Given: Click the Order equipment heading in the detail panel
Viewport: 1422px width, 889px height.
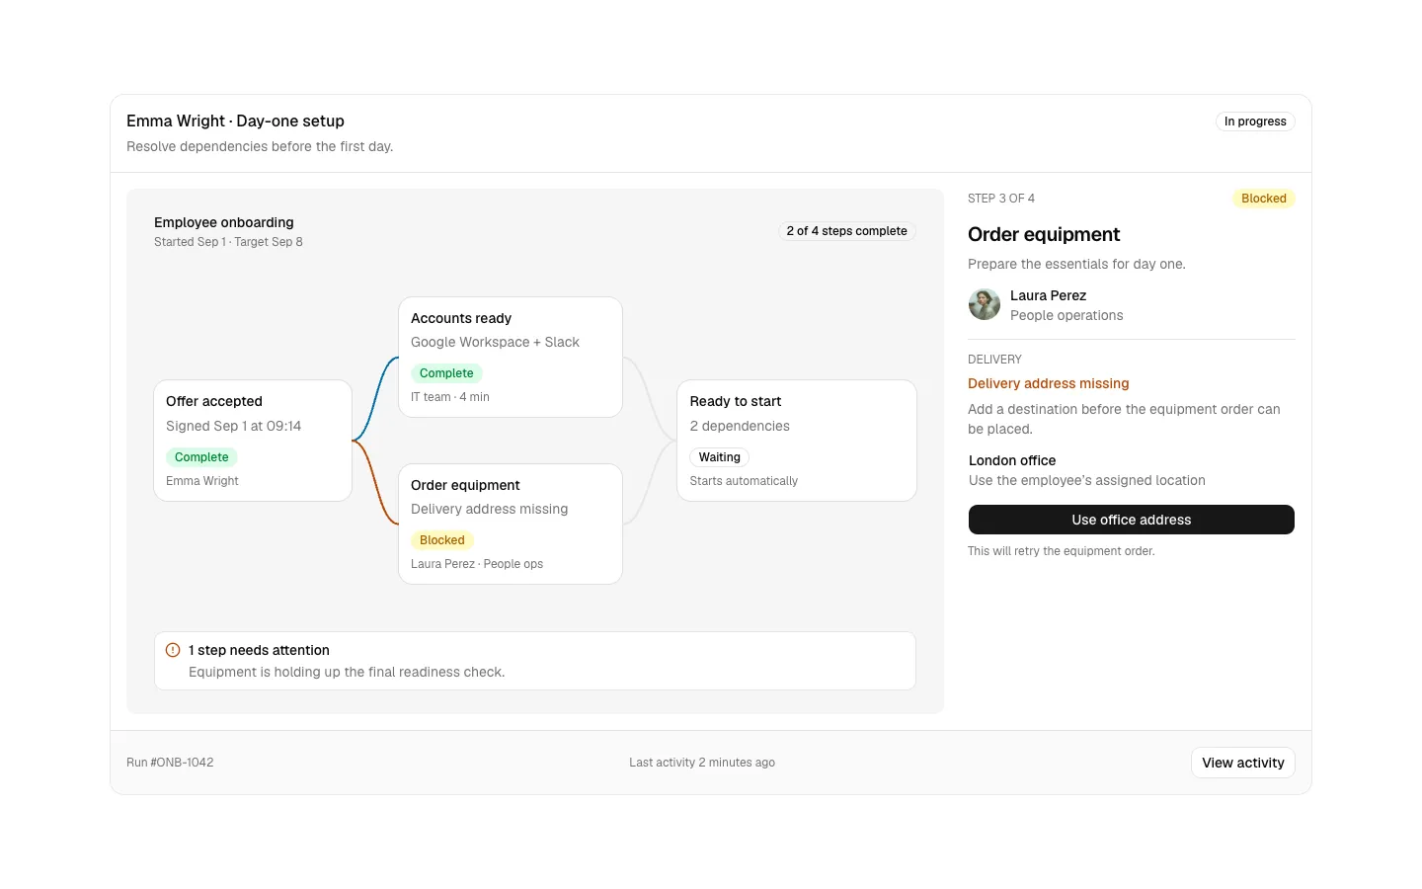Looking at the screenshot, I should pyautogui.click(x=1044, y=234).
